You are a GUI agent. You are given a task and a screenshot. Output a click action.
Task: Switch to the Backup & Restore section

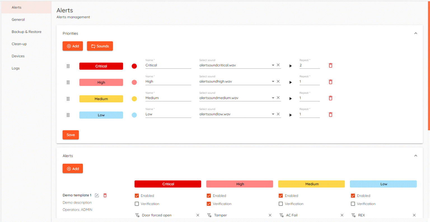(x=26, y=32)
